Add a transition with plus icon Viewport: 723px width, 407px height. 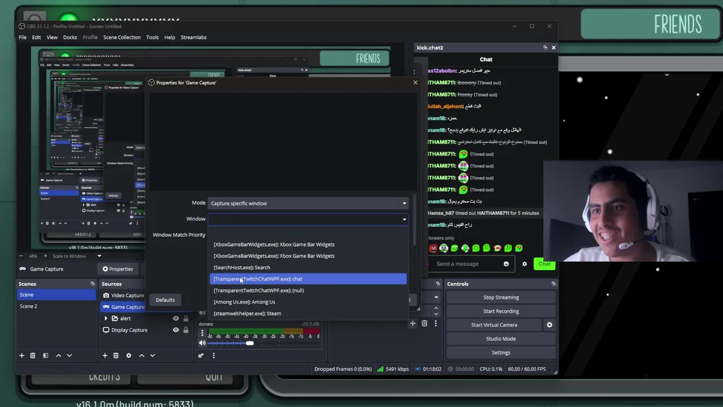(x=413, y=323)
